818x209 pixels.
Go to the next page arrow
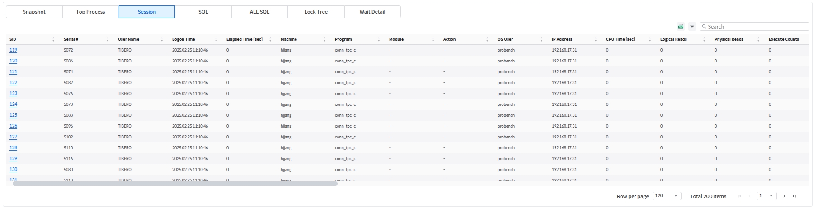(x=784, y=196)
